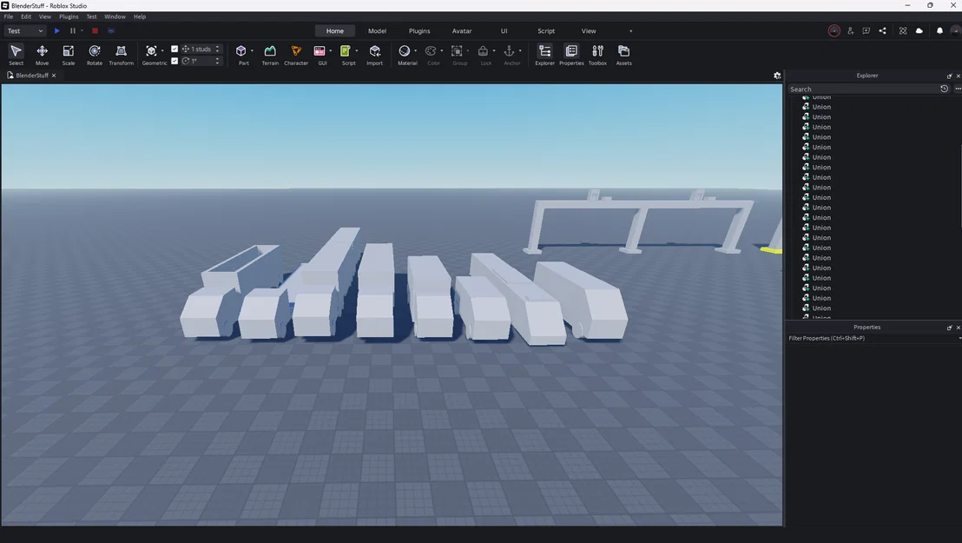
Task: Click the red Stop playtest button
Action: 95,30
